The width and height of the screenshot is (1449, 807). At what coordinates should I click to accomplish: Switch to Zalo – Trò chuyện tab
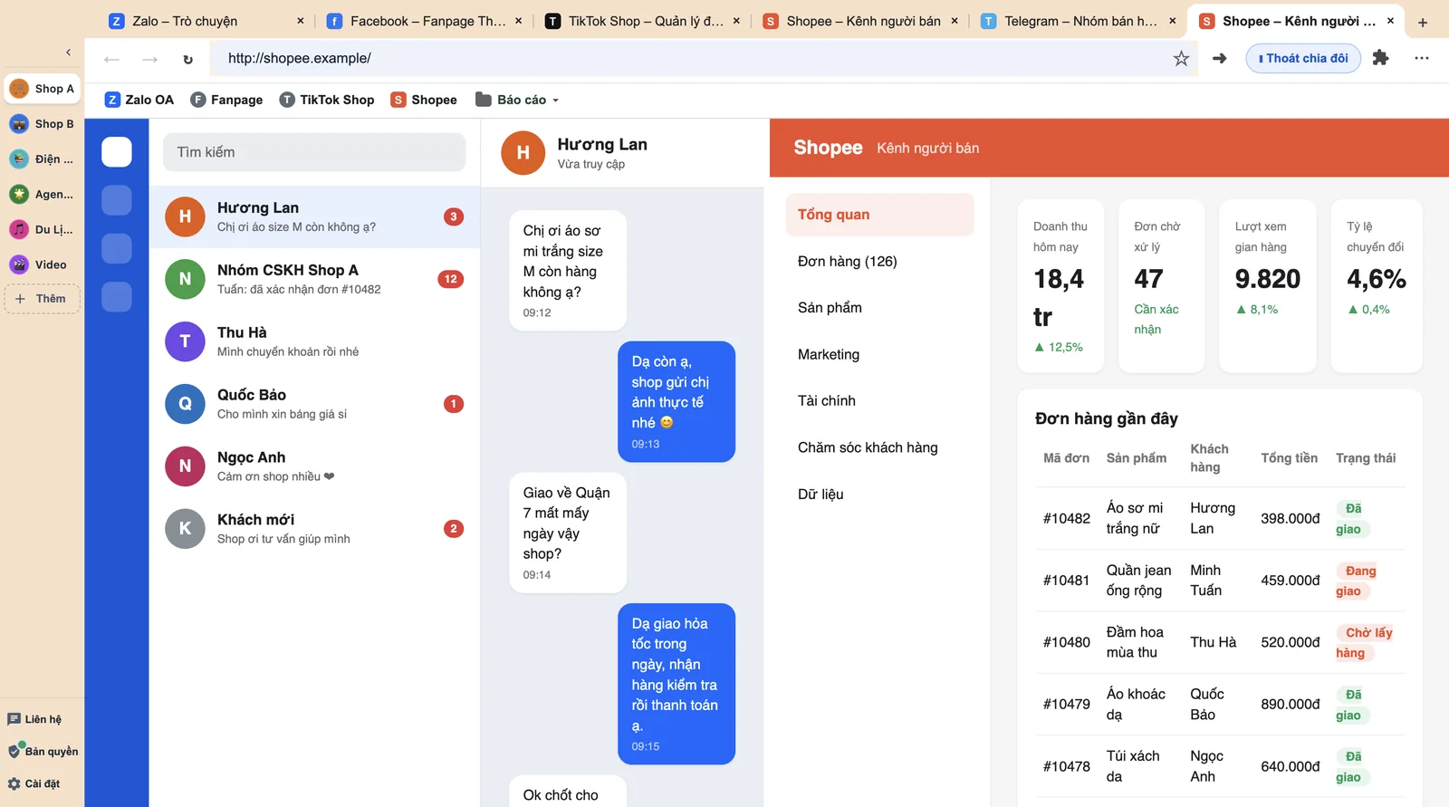[206, 21]
